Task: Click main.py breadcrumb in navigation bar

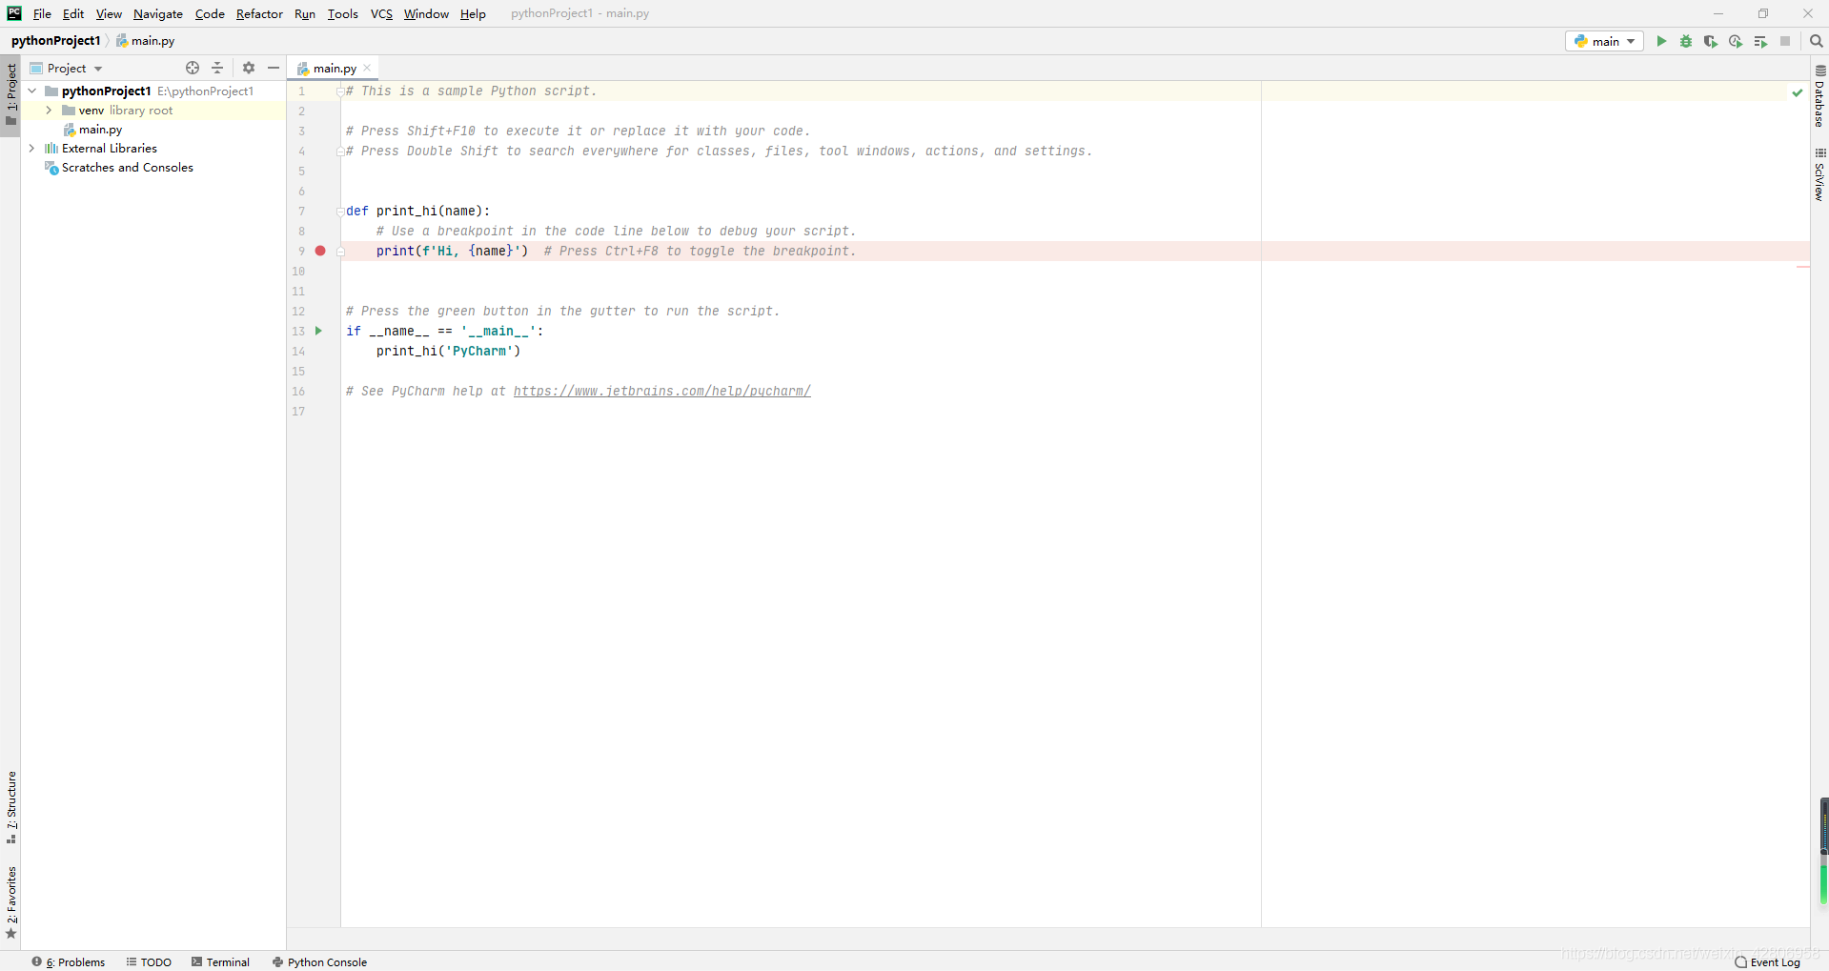Action: (x=146, y=40)
